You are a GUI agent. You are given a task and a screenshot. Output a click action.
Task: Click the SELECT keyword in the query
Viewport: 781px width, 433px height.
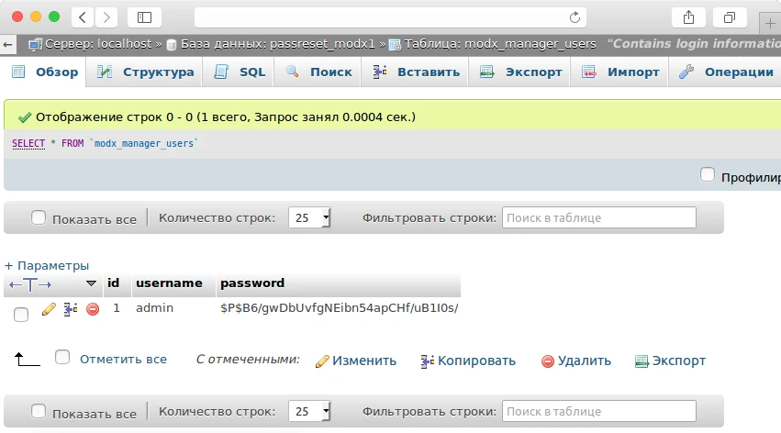point(28,143)
